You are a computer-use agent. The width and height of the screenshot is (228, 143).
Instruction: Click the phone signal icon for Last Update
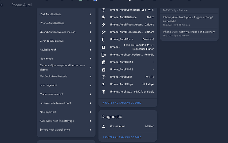[x=103, y=55]
